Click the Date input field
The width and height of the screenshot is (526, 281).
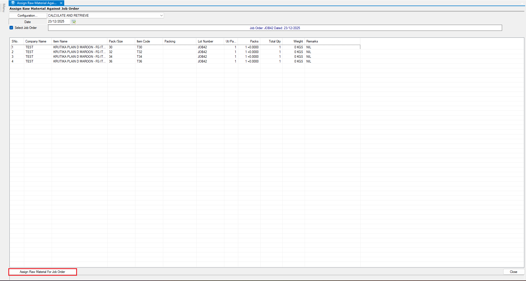58,22
